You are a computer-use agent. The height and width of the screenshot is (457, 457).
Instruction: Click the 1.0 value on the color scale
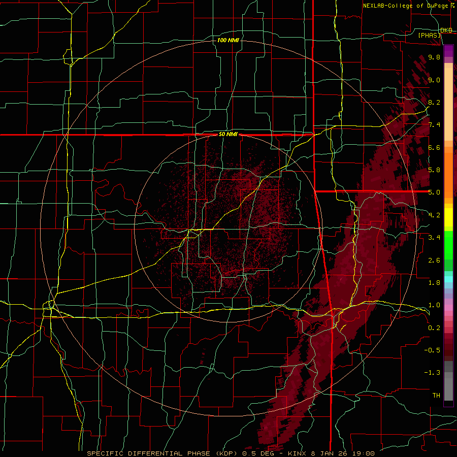point(434,305)
